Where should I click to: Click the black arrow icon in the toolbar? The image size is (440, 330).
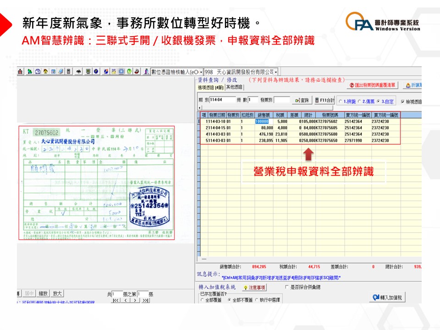(x=79, y=71)
